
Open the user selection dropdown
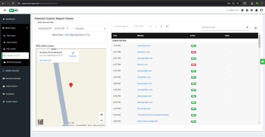pyautogui.click(x=89, y=28)
